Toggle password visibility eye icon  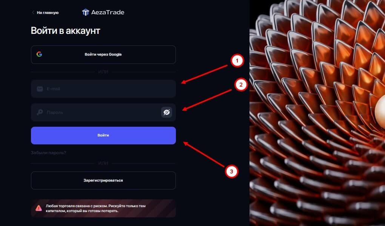coord(166,112)
